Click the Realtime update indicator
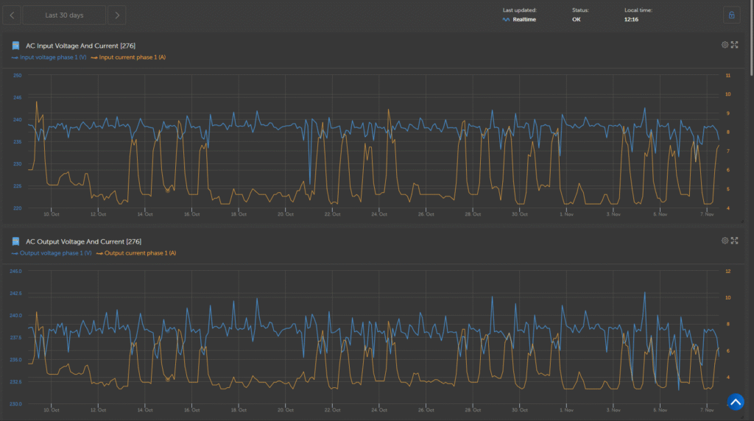The image size is (754, 421). coord(524,20)
